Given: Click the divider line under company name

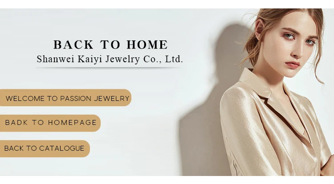Looking at the screenshot, I should coord(109,68).
